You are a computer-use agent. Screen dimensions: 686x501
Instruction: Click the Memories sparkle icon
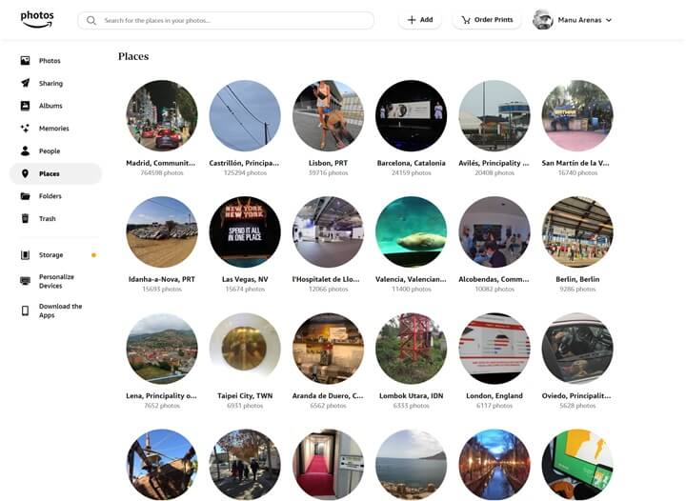pos(25,128)
